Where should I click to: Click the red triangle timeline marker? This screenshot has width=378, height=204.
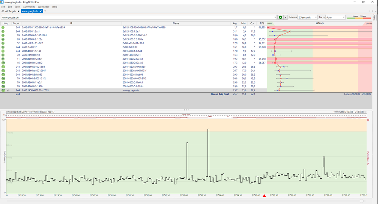[264, 196]
